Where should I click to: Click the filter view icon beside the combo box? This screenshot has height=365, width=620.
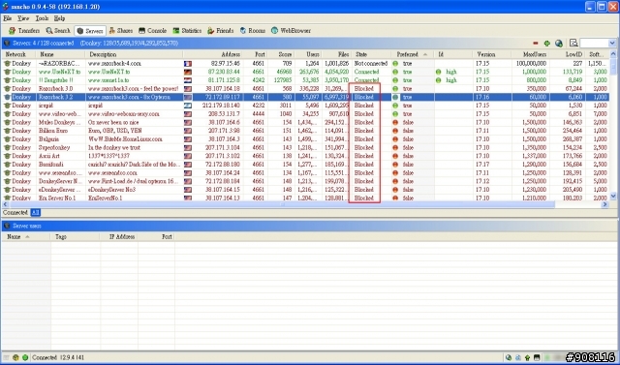coord(573,43)
